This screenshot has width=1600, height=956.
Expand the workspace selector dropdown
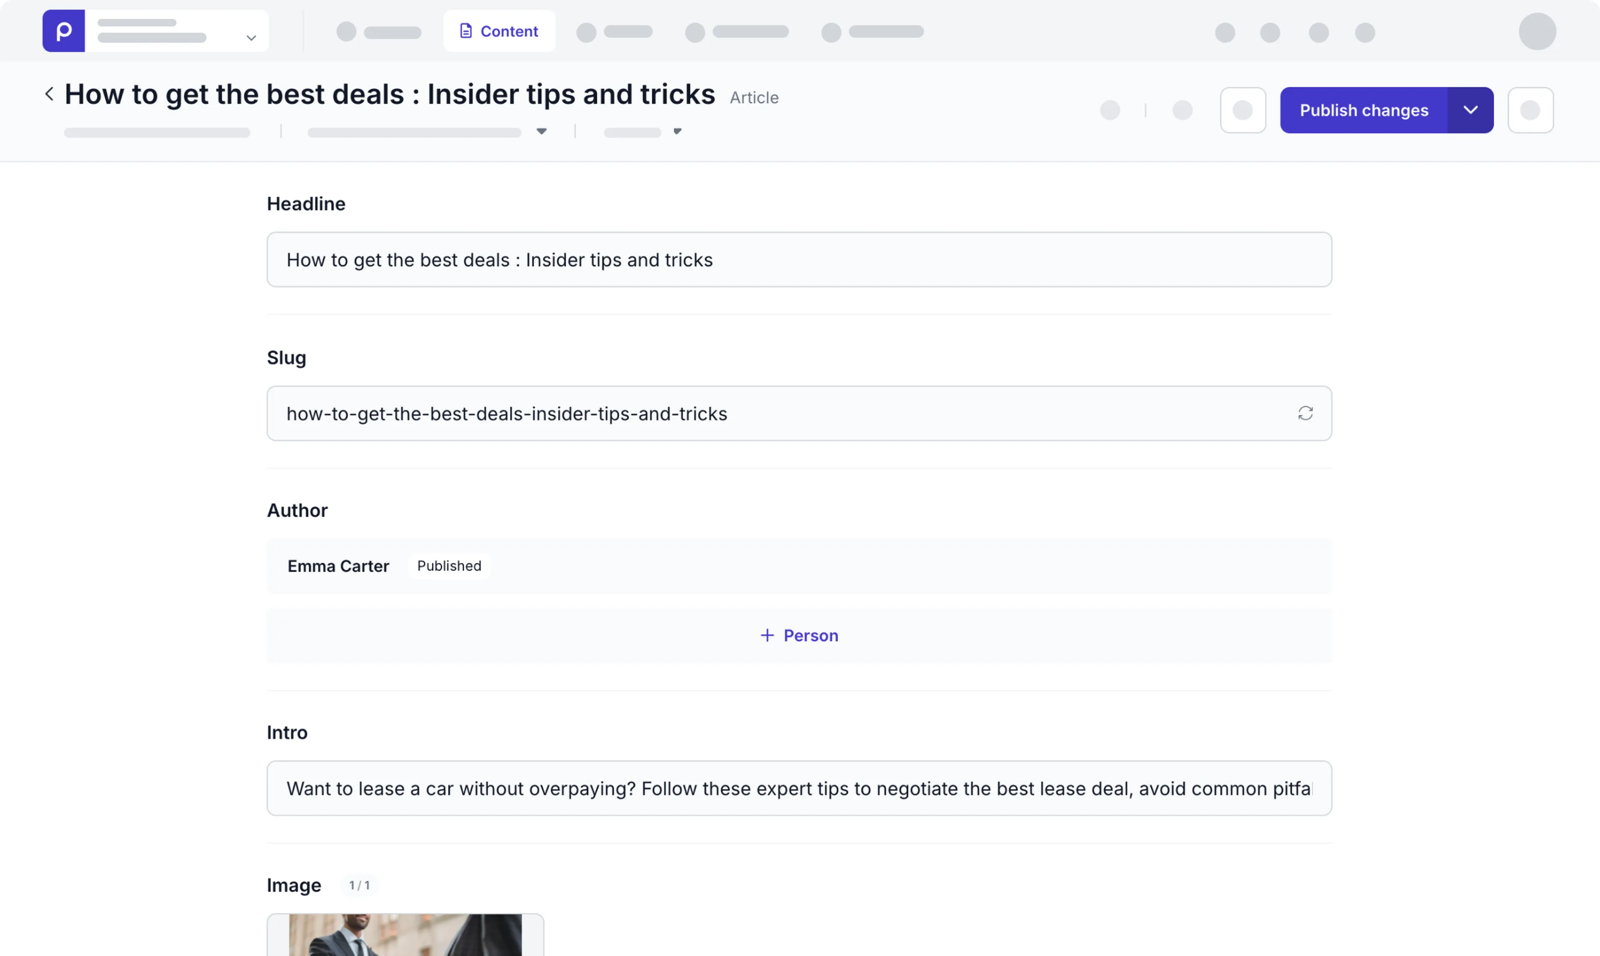pyautogui.click(x=251, y=38)
